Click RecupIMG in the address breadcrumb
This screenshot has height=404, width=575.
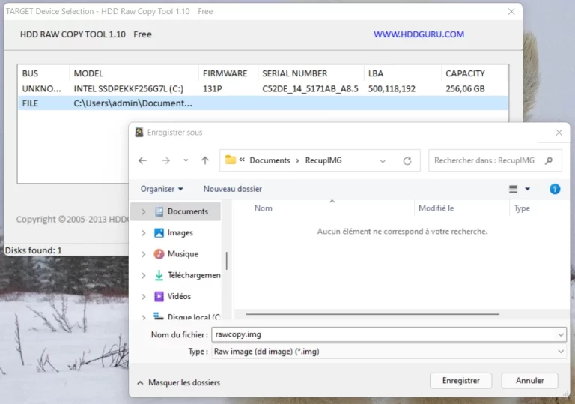[x=323, y=160]
